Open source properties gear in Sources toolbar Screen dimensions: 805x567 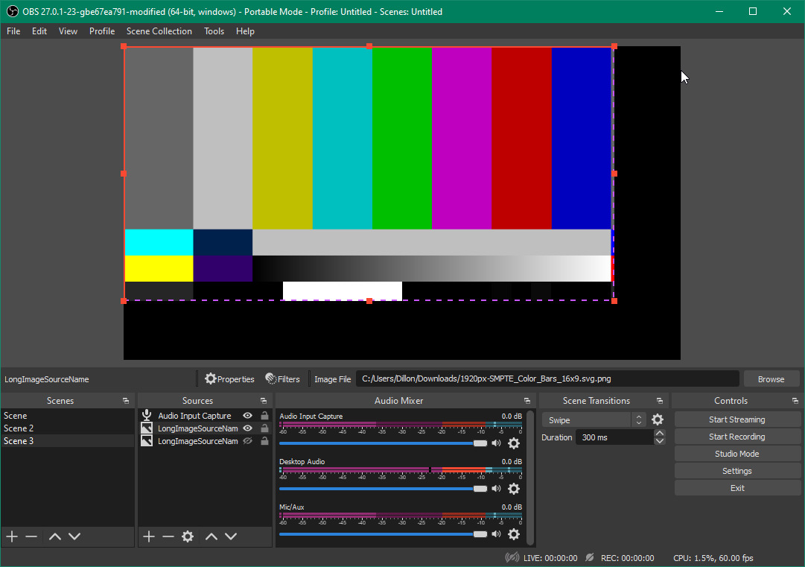(x=187, y=536)
